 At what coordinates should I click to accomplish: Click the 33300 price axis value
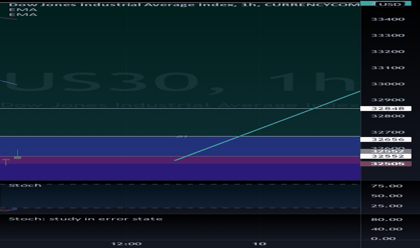pyautogui.click(x=388, y=35)
